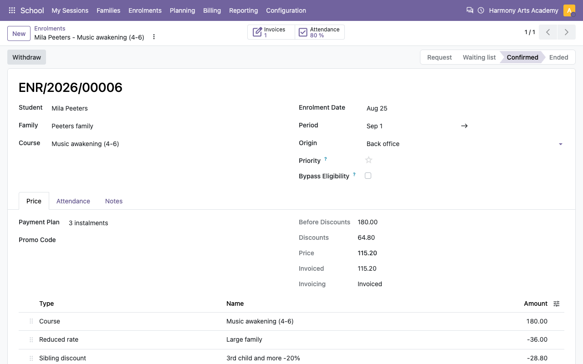Open the Configuration menu
Image resolution: width=583 pixels, height=364 pixels.
pos(286,10)
